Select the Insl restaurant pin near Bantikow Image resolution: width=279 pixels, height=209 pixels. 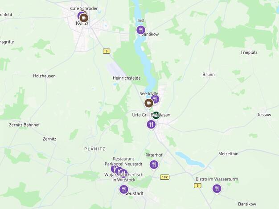tap(141, 30)
